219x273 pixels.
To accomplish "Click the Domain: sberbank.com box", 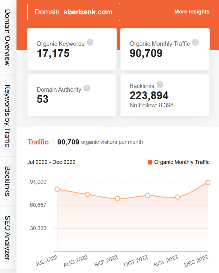I will (x=73, y=12).
